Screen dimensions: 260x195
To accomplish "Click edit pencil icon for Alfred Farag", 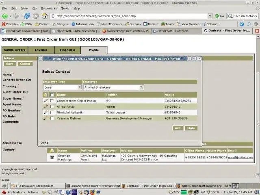I will pos(45,106).
